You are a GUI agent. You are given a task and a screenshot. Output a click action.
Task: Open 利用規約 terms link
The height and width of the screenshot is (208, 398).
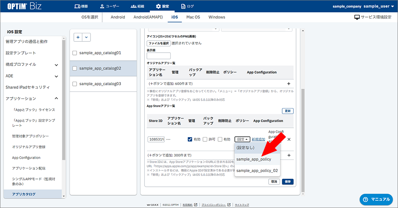point(190,205)
